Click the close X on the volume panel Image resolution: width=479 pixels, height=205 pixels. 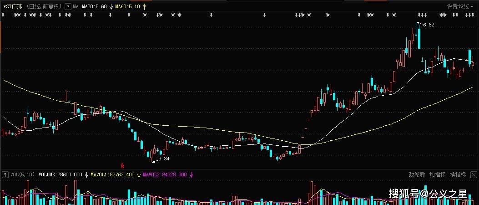pos(473,174)
